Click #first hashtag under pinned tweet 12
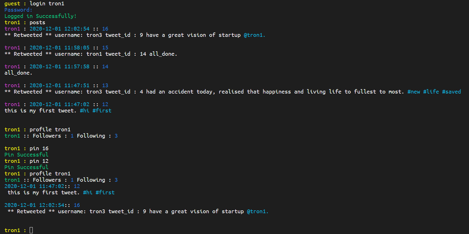469x234 pixels. [x=105, y=192]
